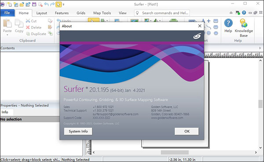Screen dimensions: 264x162
Task: Open the Paste dropdown arrow
Action: [x=7, y=35]
